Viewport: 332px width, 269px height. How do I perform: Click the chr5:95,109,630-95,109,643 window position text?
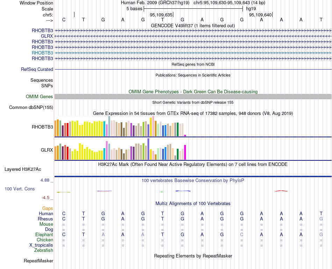pyautogui.click(x=229, y=3)
